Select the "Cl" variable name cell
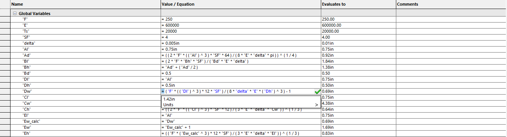 coord(85,97)
